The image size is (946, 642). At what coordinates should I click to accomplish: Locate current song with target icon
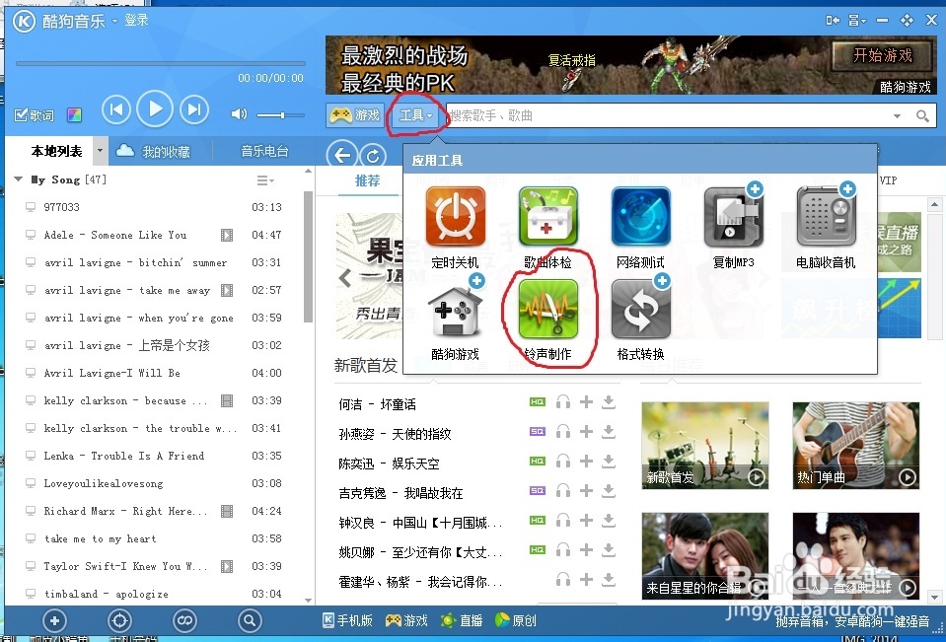(119, 620)
